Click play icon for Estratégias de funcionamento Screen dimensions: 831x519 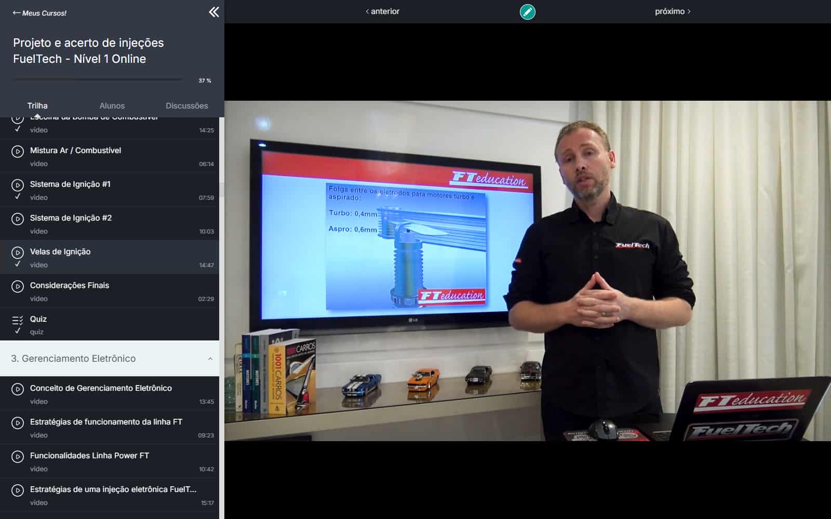(18, 422)
